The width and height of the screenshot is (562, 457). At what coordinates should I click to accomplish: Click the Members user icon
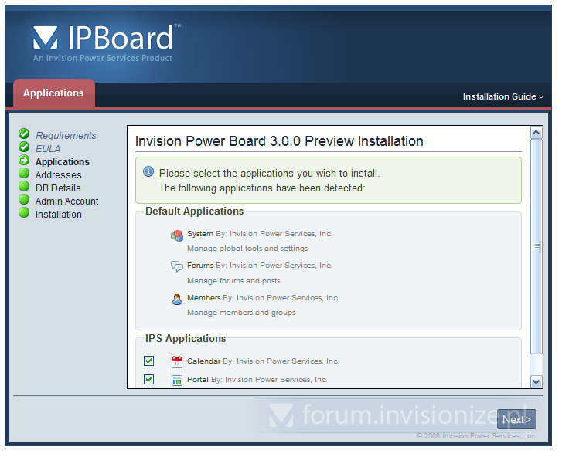177,299
